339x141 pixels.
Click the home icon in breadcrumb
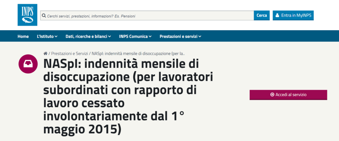[x=46, y=54]
